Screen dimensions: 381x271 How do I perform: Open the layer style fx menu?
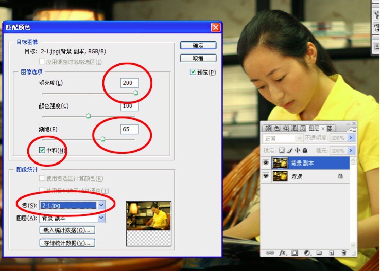(x=282, y=253)
